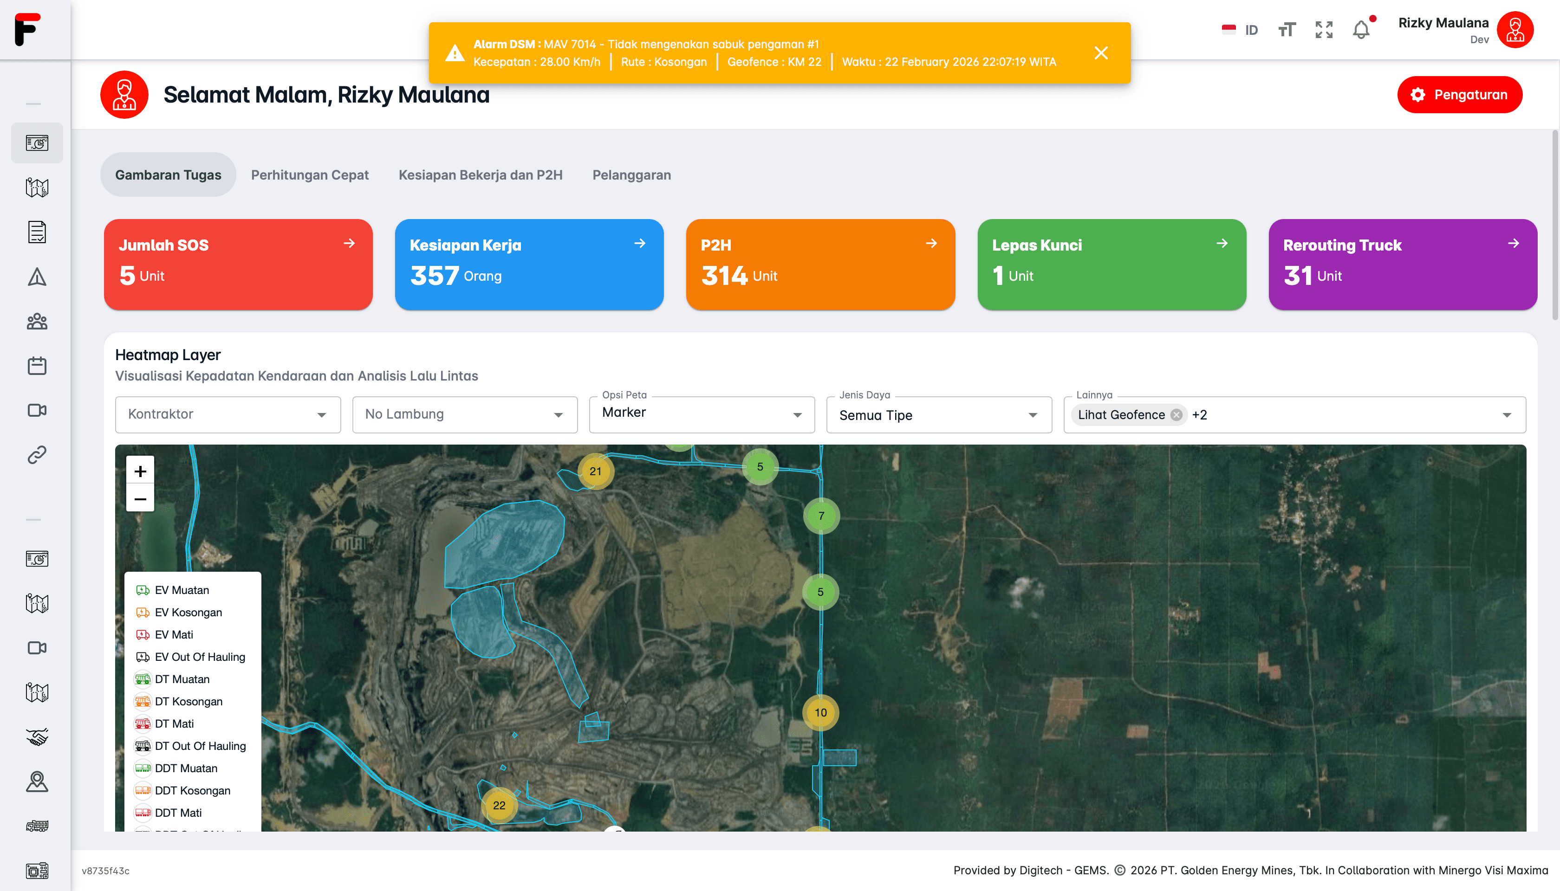1560x891 pixels.
Task: Toggle fullscreen mode icon
Action: click(1324, 30)
